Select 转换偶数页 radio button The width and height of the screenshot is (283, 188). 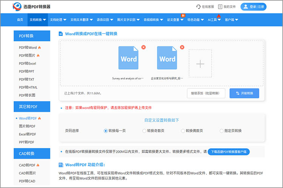click(183, 131)
